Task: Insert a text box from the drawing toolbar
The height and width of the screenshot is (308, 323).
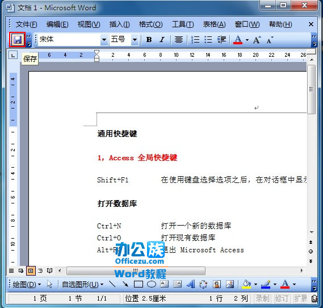Action: pos(165,284)
